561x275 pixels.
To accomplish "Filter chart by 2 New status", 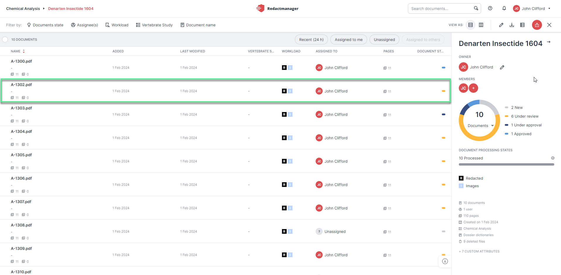I will [514, 107].
